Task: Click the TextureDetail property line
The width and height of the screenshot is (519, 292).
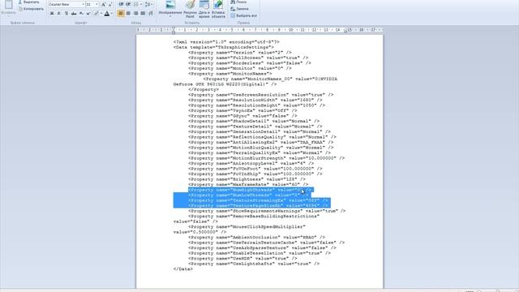Action: (255, 127)
